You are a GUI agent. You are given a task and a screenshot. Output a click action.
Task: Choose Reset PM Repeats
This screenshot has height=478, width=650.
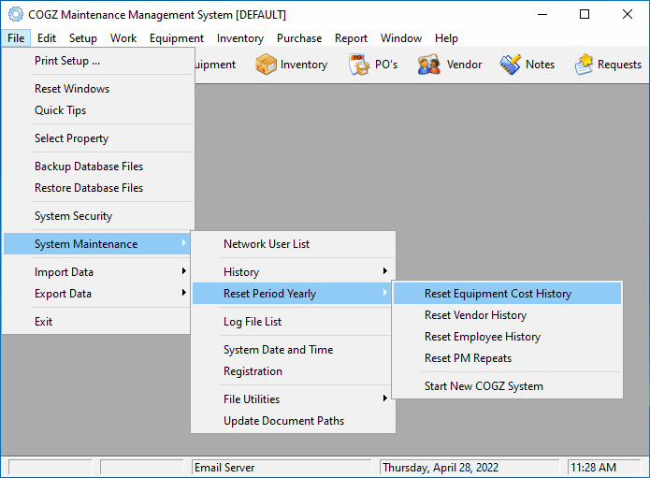[508, 358]
